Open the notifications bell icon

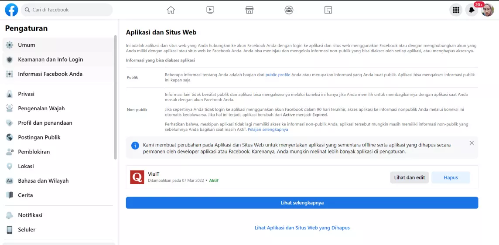(472, 10)
